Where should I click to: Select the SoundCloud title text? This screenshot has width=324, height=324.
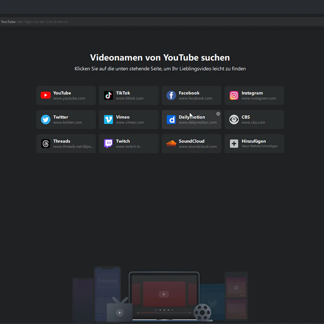[191, 141]
